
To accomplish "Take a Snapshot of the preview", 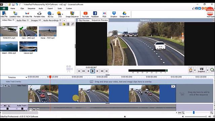I will 201,70.
